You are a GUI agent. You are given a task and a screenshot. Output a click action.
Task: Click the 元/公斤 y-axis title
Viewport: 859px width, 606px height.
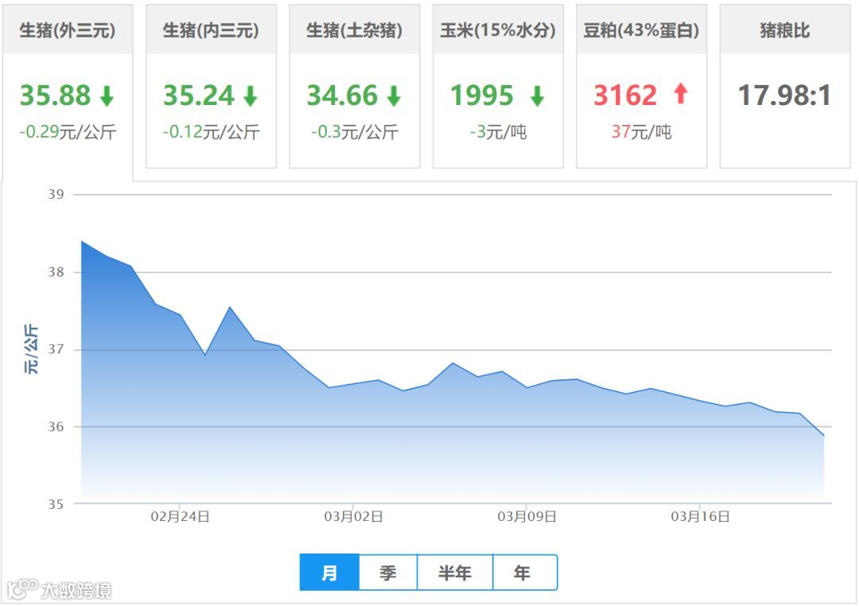(31, 349)
